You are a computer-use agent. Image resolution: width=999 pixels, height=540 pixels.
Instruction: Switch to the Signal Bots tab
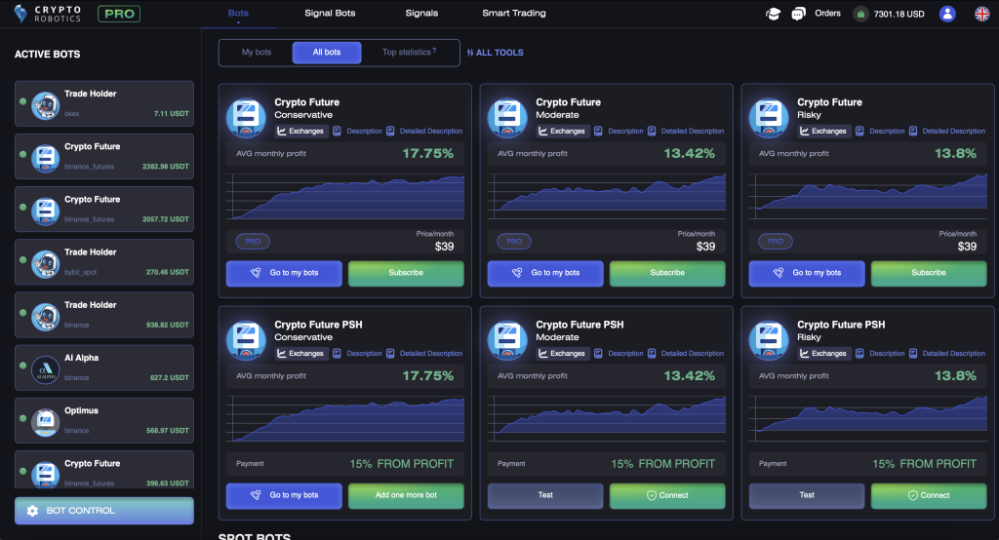coord(330,13)
